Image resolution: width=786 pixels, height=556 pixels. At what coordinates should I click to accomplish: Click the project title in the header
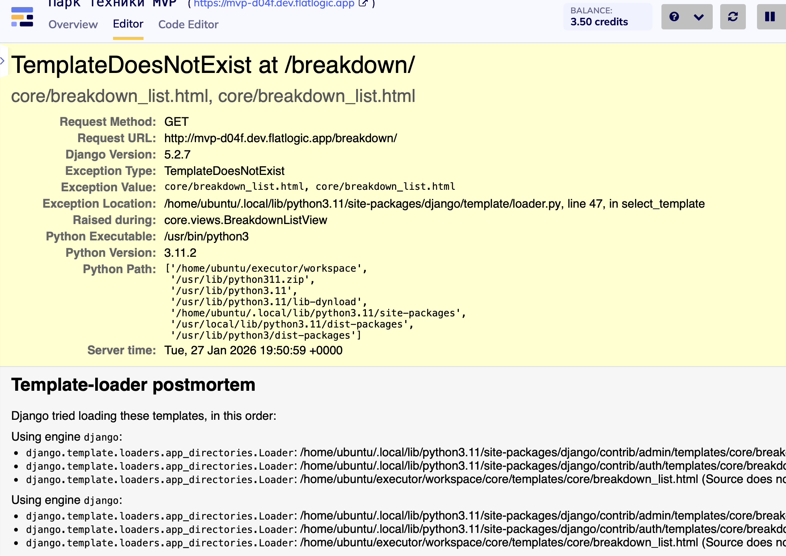tap(112, 4)
